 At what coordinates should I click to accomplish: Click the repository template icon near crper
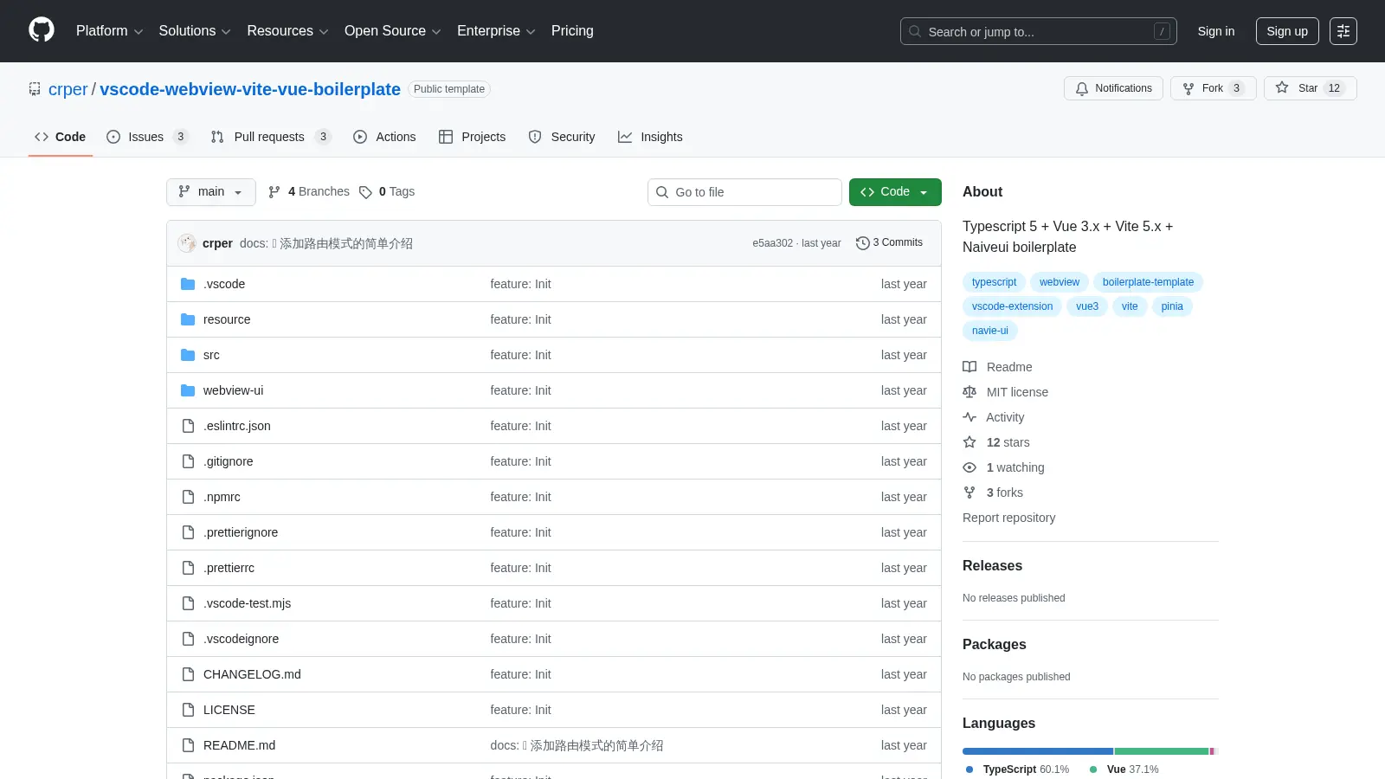[x=35, y=89]
